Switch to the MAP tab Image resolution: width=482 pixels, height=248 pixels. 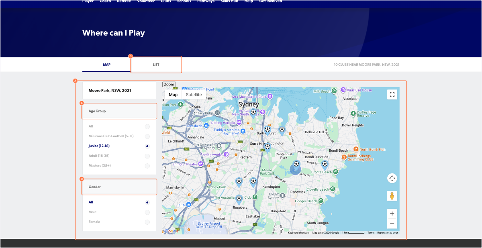click(x=106, y=65)
